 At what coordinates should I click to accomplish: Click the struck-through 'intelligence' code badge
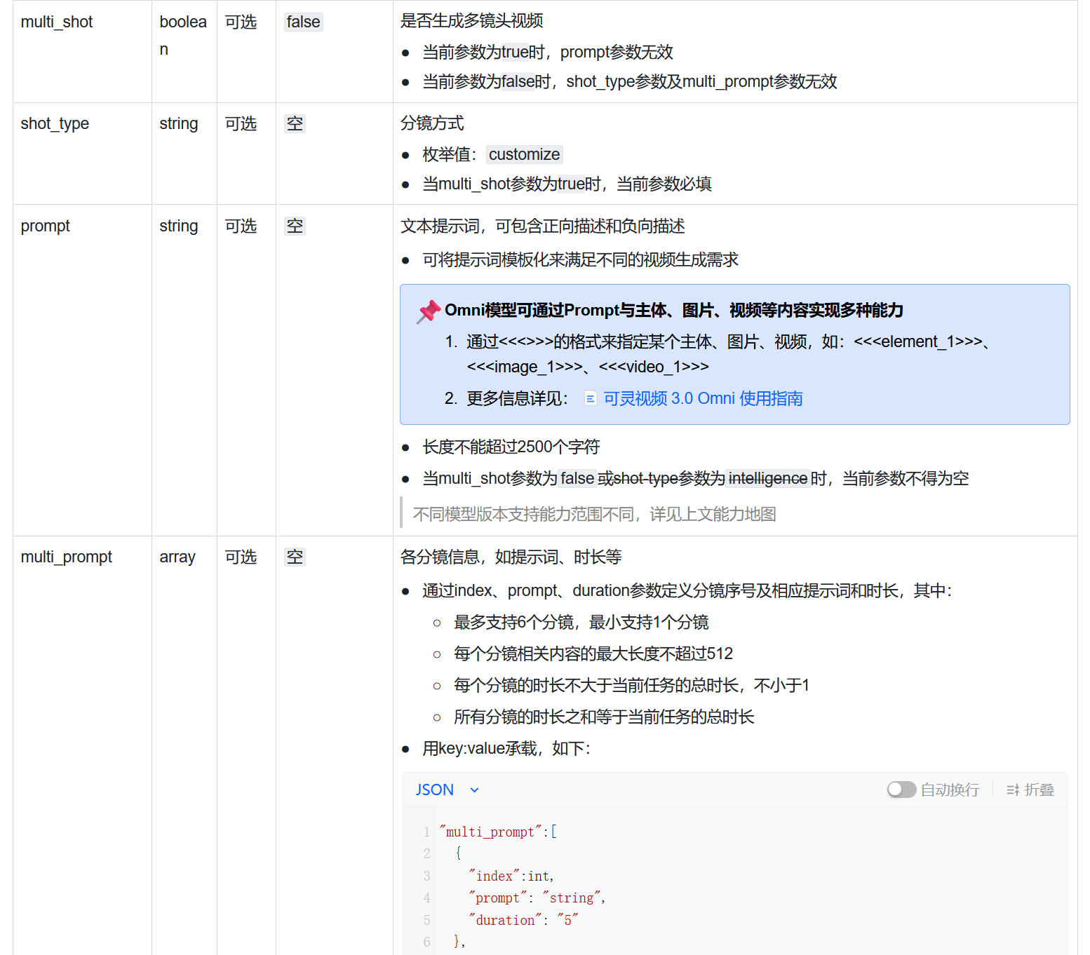[x=768, y=479]
